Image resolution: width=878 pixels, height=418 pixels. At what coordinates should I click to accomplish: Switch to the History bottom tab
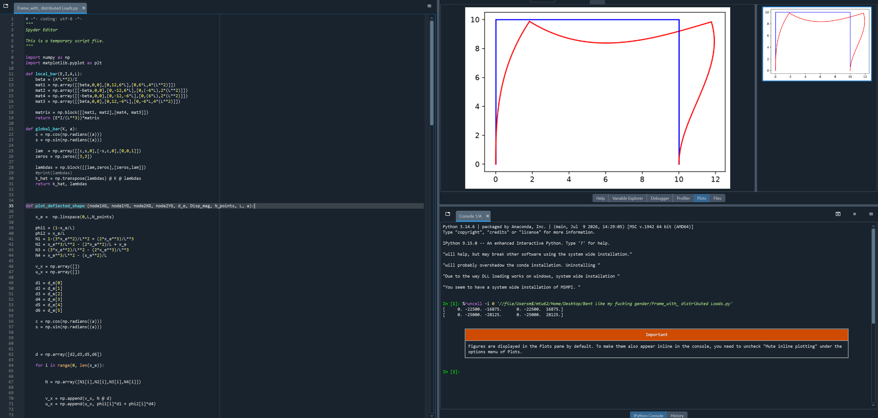point(677,415)
